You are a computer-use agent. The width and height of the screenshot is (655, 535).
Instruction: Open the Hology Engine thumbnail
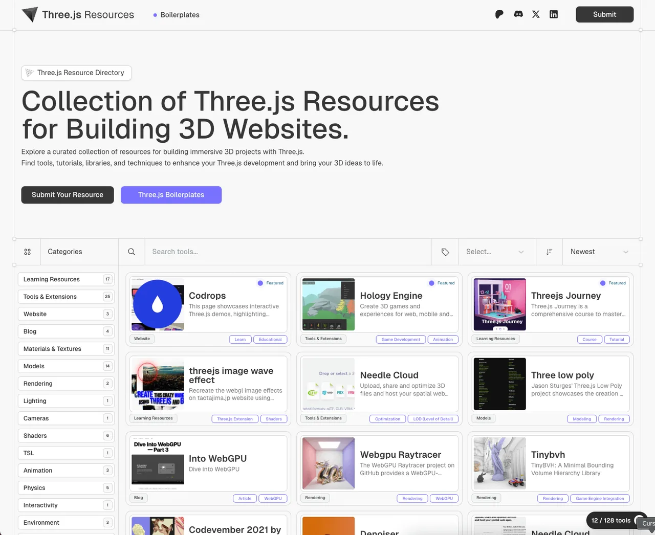329,305
